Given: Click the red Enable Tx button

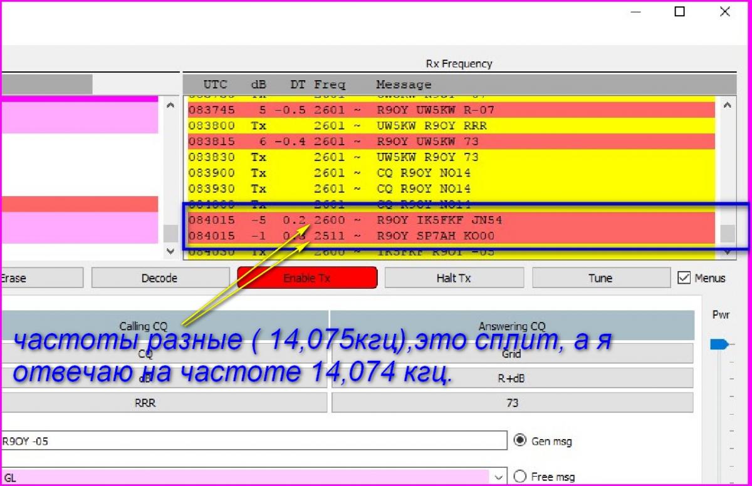Looking at the screenshot, I should (x=307, y=278).
